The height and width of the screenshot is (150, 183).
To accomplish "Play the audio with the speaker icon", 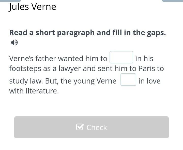I will tap(14, 42).
